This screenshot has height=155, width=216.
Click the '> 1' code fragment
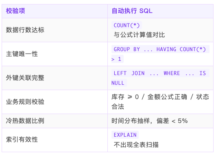point(118,59)
